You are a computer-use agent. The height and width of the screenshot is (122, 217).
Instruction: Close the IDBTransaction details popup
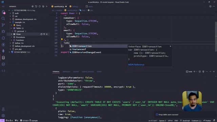[170, 46]
